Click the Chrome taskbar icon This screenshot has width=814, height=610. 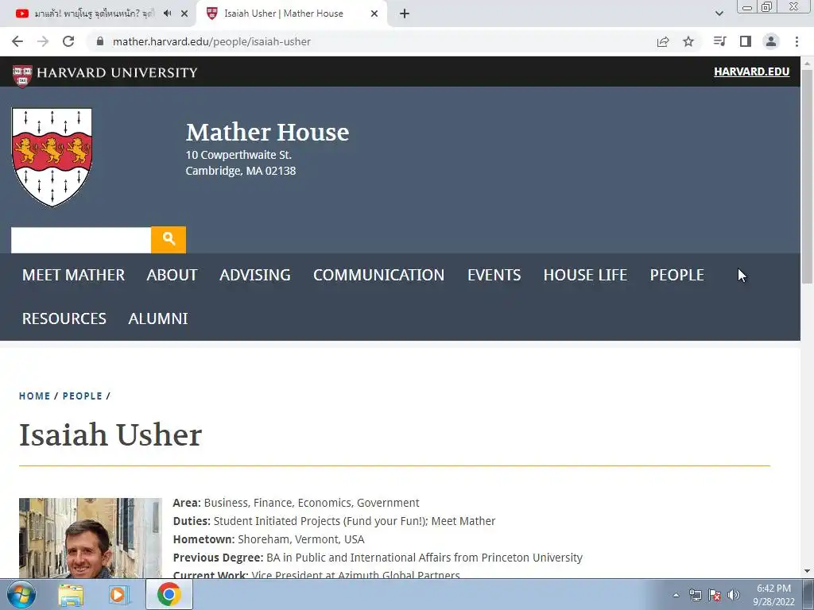(169, 594)
